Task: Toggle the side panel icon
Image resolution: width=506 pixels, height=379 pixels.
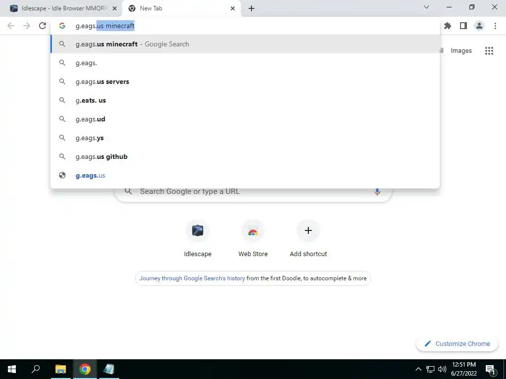Action: tap(464, 26)
